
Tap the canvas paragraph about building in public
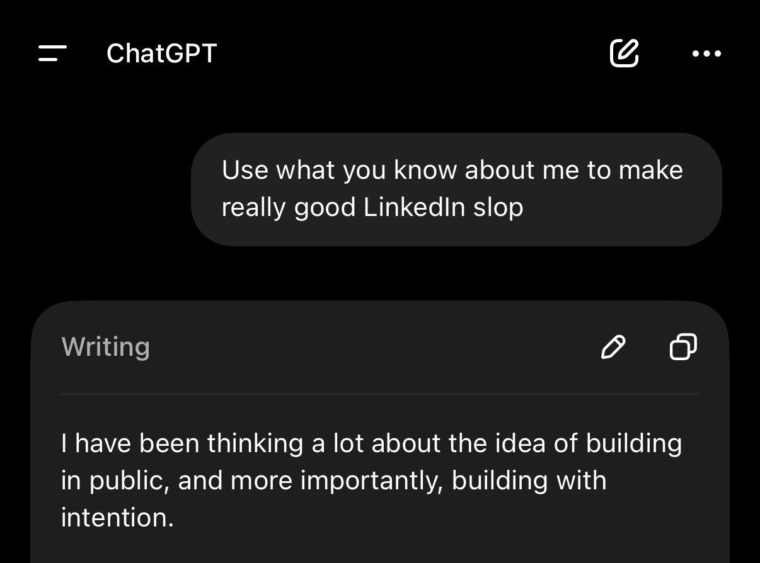(371, 480)
